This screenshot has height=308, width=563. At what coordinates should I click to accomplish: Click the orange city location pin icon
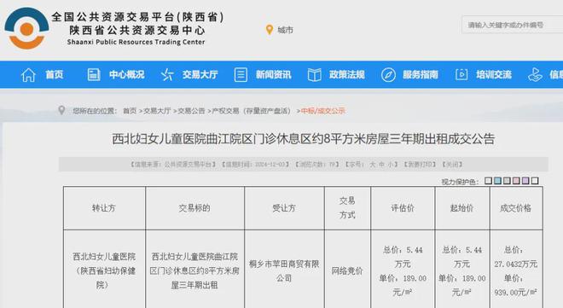click(x=270, y=30)
